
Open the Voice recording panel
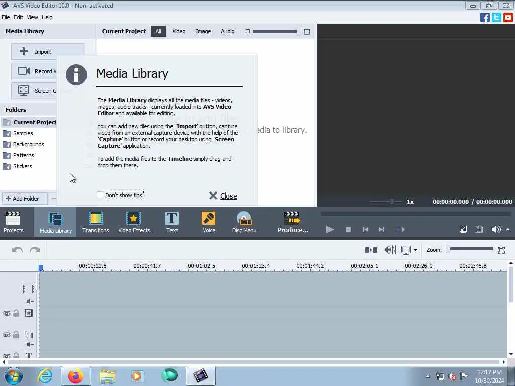point(209,222)
